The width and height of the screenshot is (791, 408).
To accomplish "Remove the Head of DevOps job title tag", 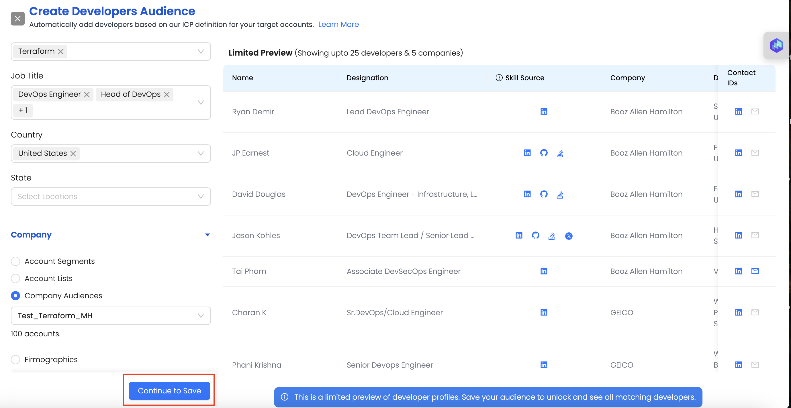I will pos(167,95).
